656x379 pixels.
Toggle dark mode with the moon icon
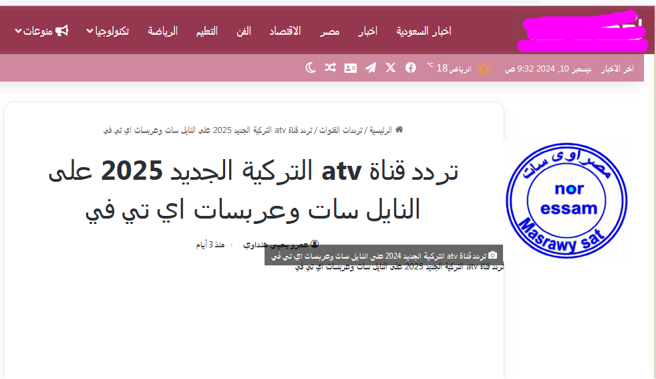coord(310,68)
